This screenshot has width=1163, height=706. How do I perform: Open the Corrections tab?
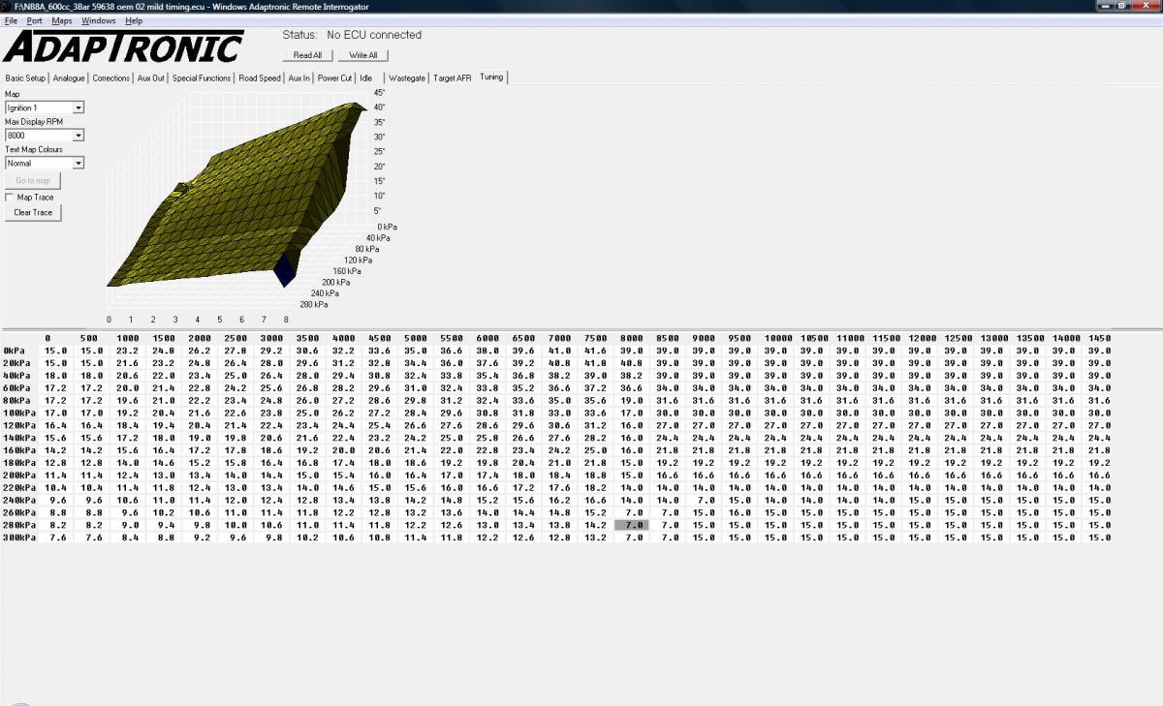(111, 78)
